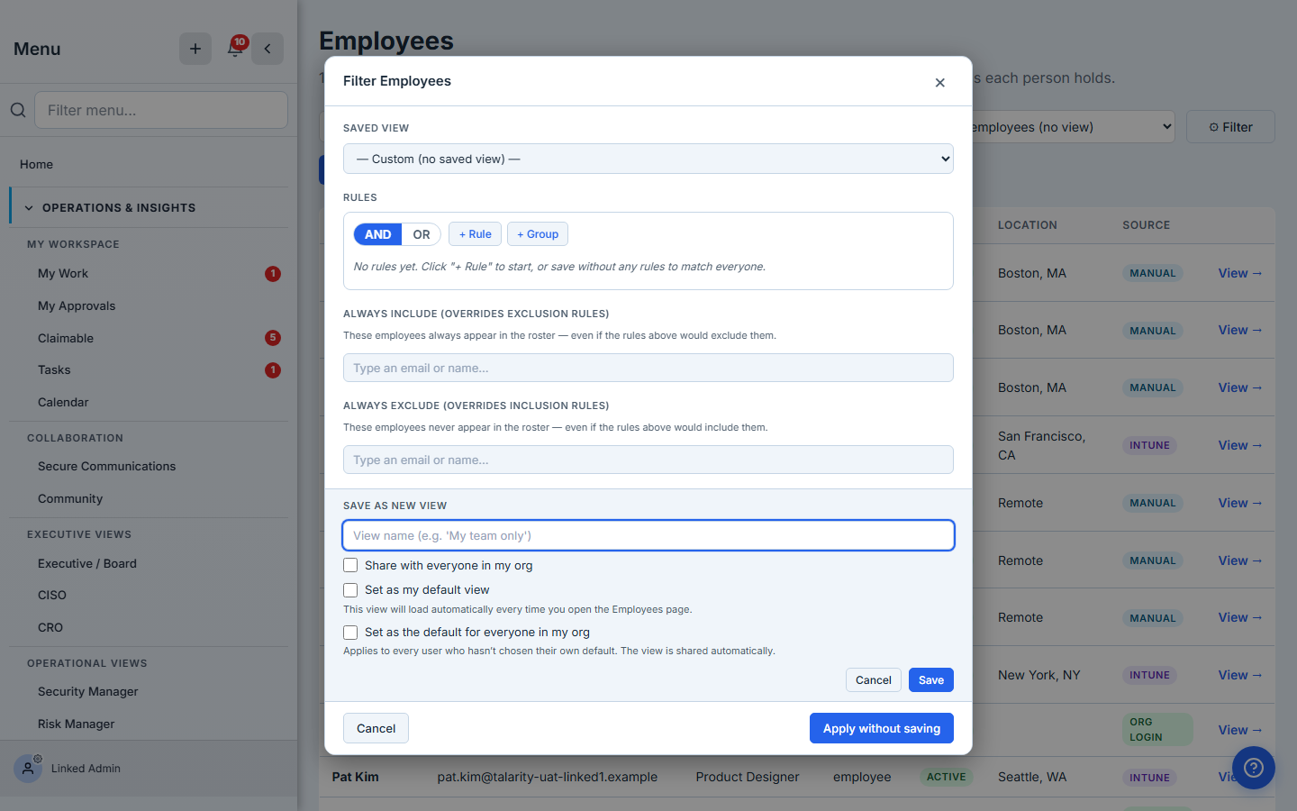Click the Filter menu search box
1297x811 pixels.
(x=161, y=110)
